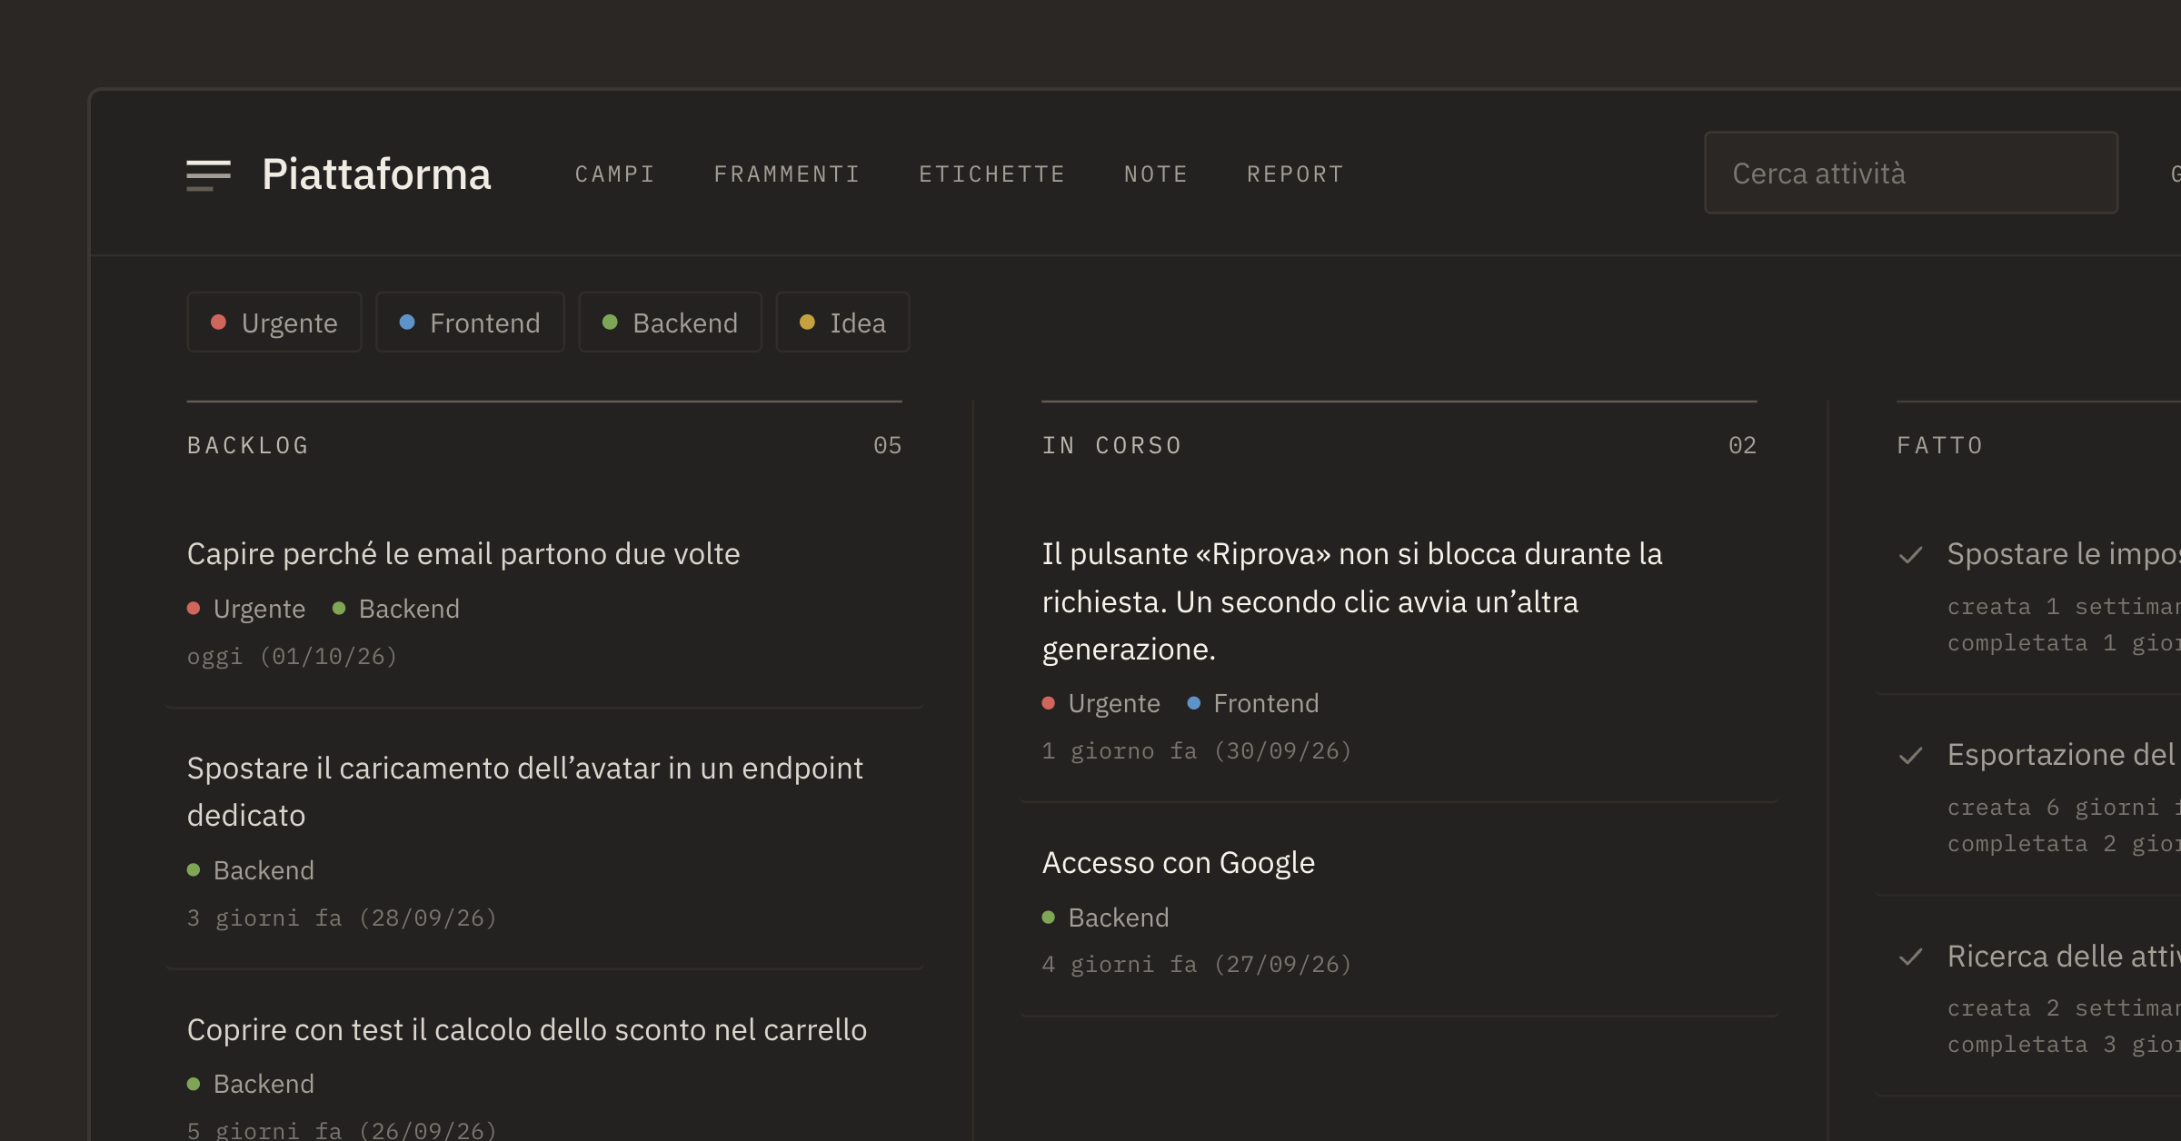The height and width of the screenshot is (1141, 2181).
Task: Click the Piattaforma title
Action: click(x=376, y=174)
